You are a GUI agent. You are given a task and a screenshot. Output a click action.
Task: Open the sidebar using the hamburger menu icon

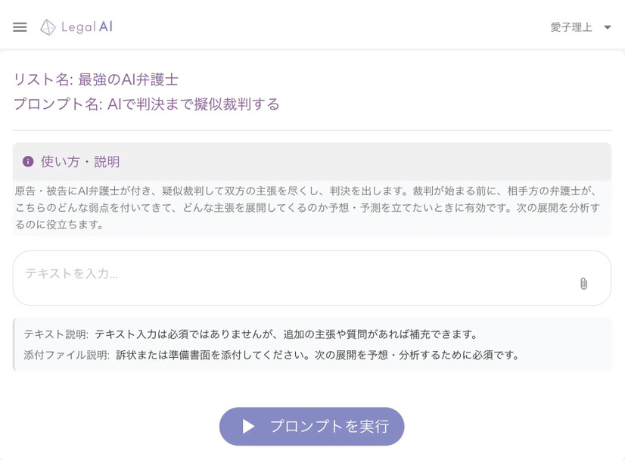(20, 26)
